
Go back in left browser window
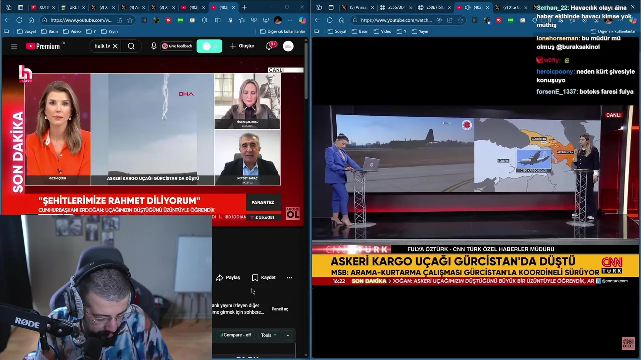(7, 20)
